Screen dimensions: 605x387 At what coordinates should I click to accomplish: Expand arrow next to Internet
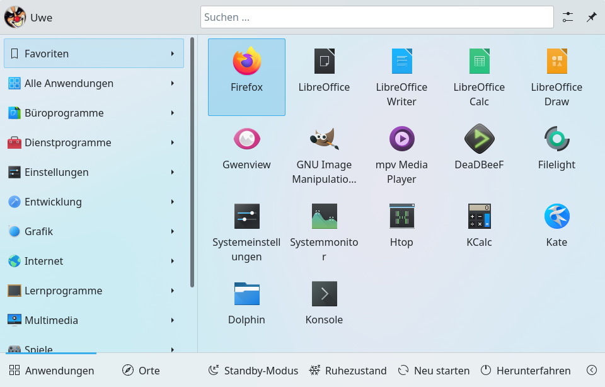(x=173, y=261)
